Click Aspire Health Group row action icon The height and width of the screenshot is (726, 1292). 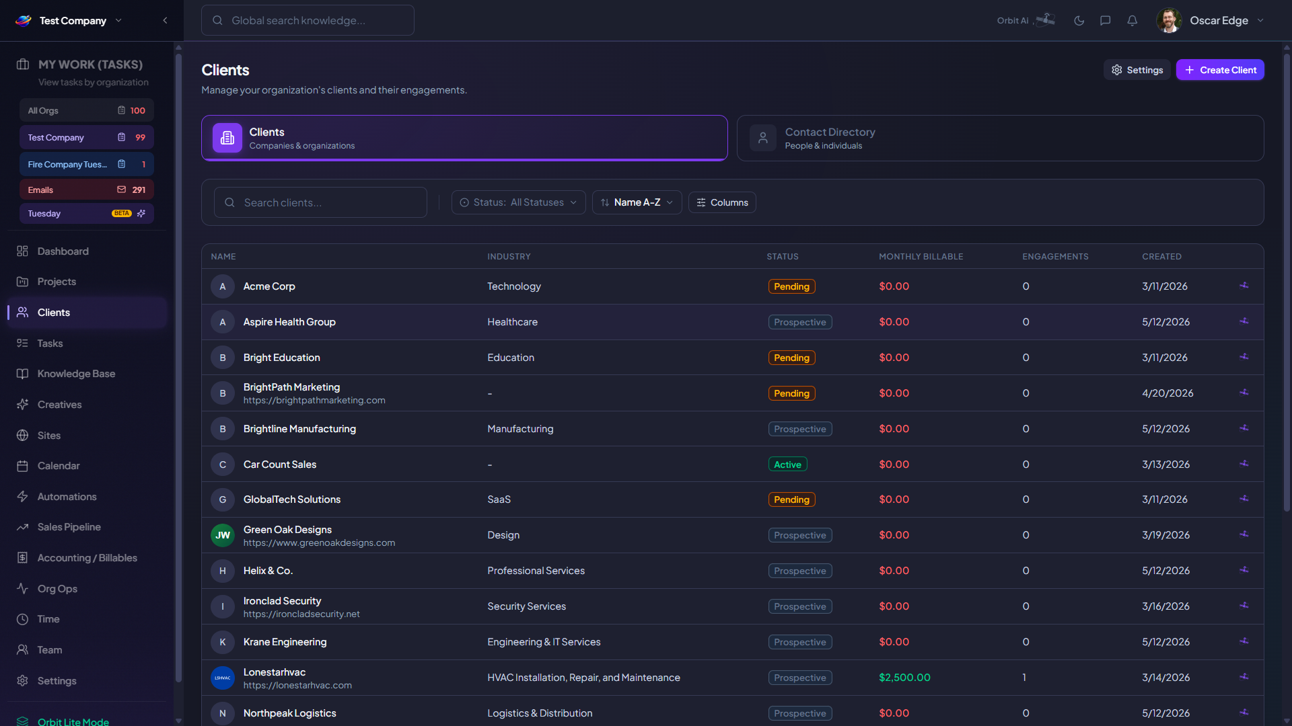pyautogui.click(x=1244, y=321)
